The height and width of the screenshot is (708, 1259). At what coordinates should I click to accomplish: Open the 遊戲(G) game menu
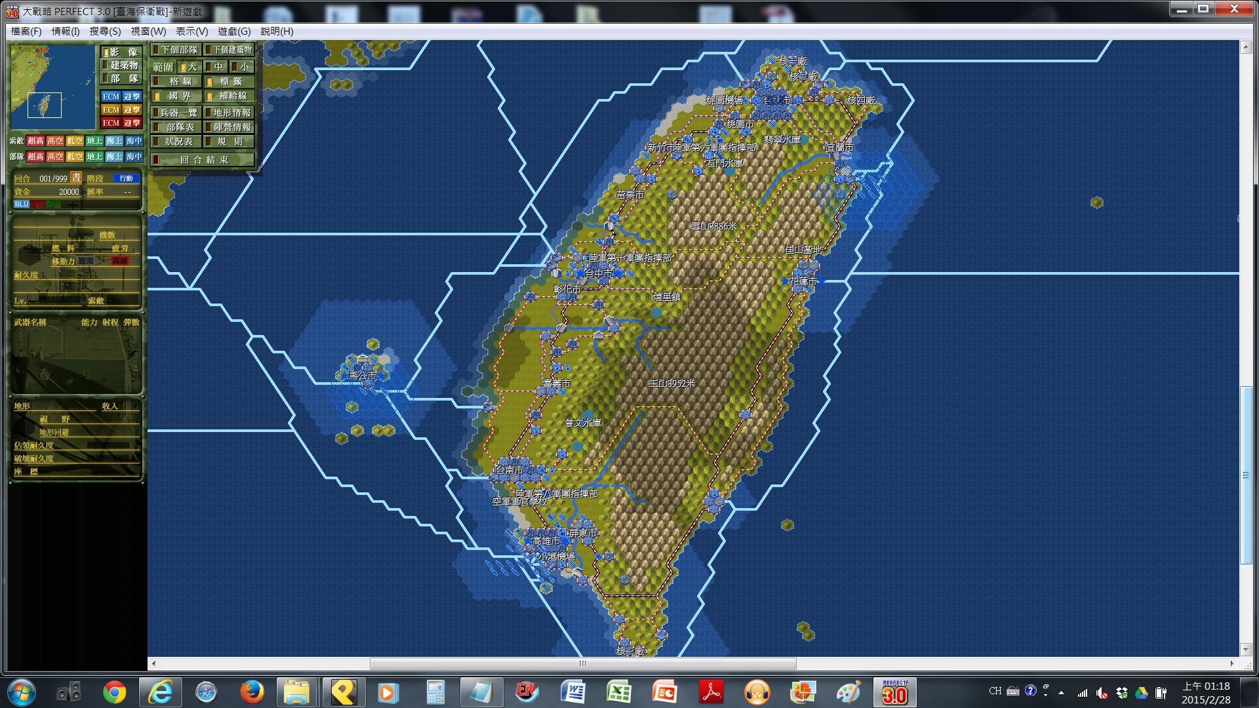234,31
